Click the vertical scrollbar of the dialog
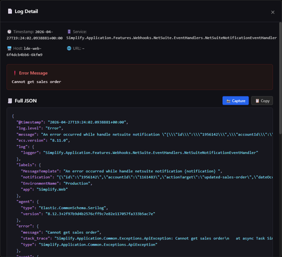282x257 pixels. 280,77
